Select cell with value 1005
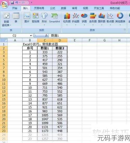This screenshot has height=143, width=130. coord(45,115)
